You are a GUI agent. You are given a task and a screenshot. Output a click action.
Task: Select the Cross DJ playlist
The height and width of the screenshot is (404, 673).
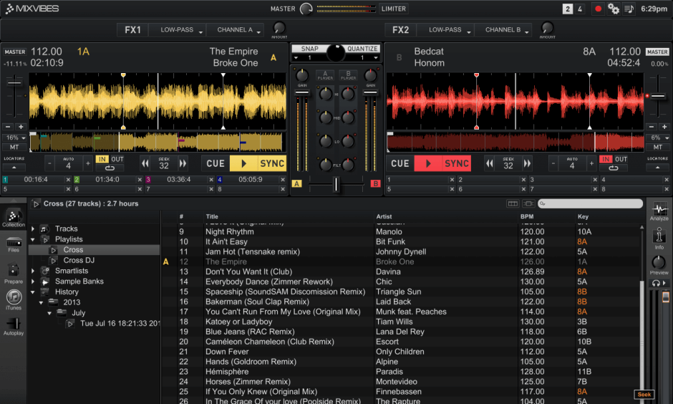(79, 260)
